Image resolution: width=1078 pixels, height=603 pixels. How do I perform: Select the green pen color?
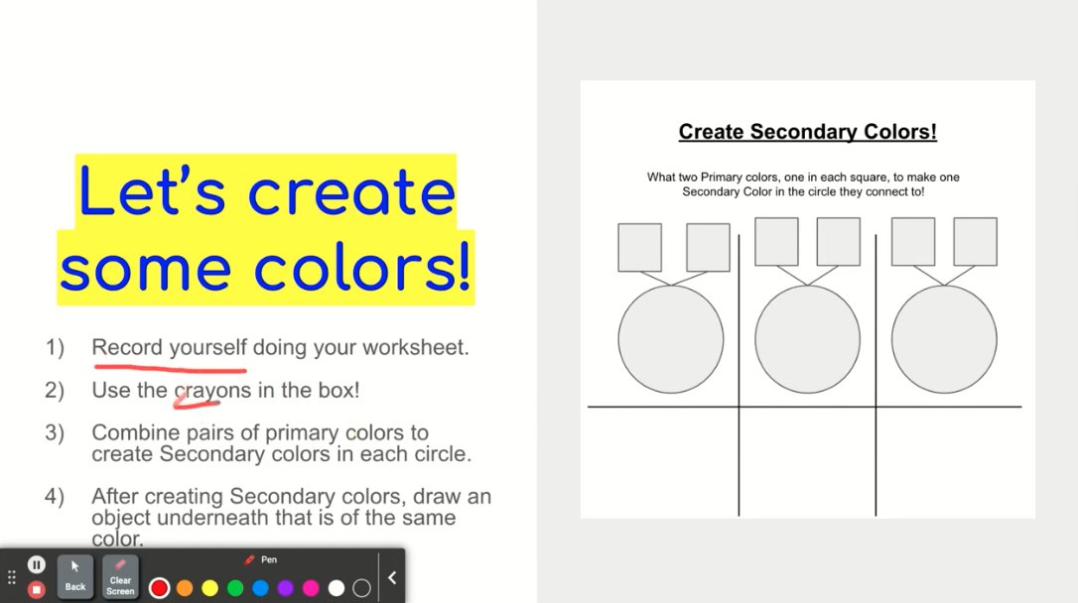pyautogui.click(x=235, y=588)
